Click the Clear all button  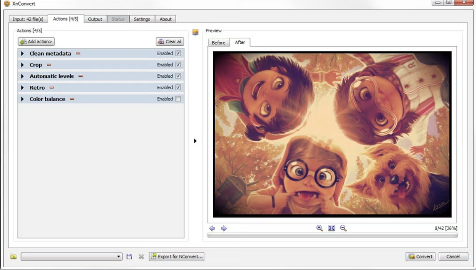click(x=170, y=41)
